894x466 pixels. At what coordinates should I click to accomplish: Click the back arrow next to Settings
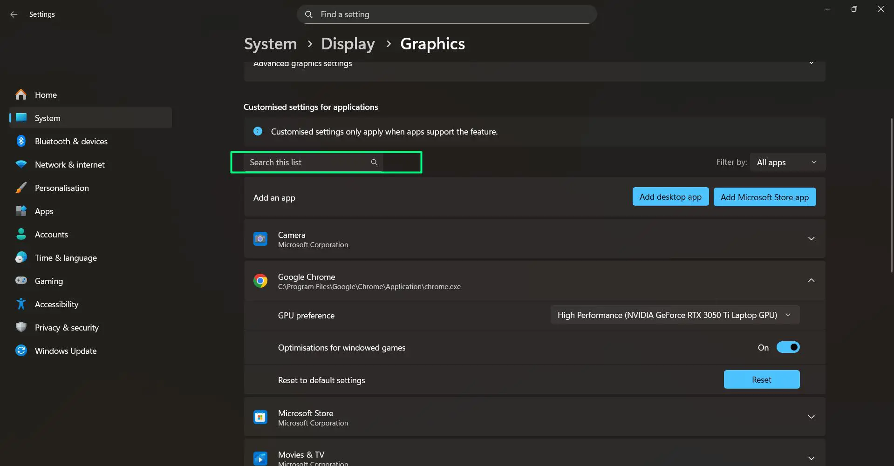click(14, 14)
